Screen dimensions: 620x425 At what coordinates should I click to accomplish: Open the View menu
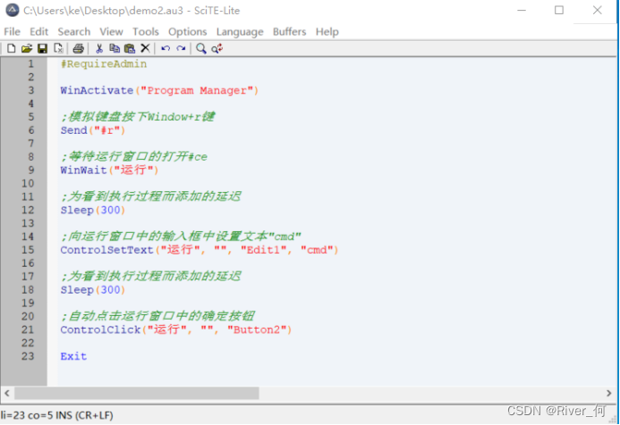tap(111, 31)
